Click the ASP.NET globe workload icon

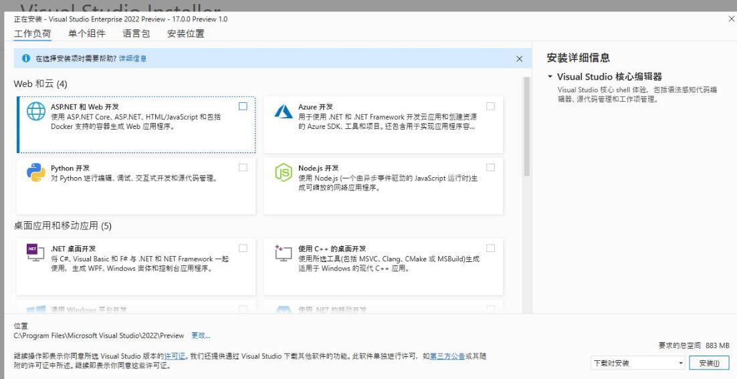point(36,112)
